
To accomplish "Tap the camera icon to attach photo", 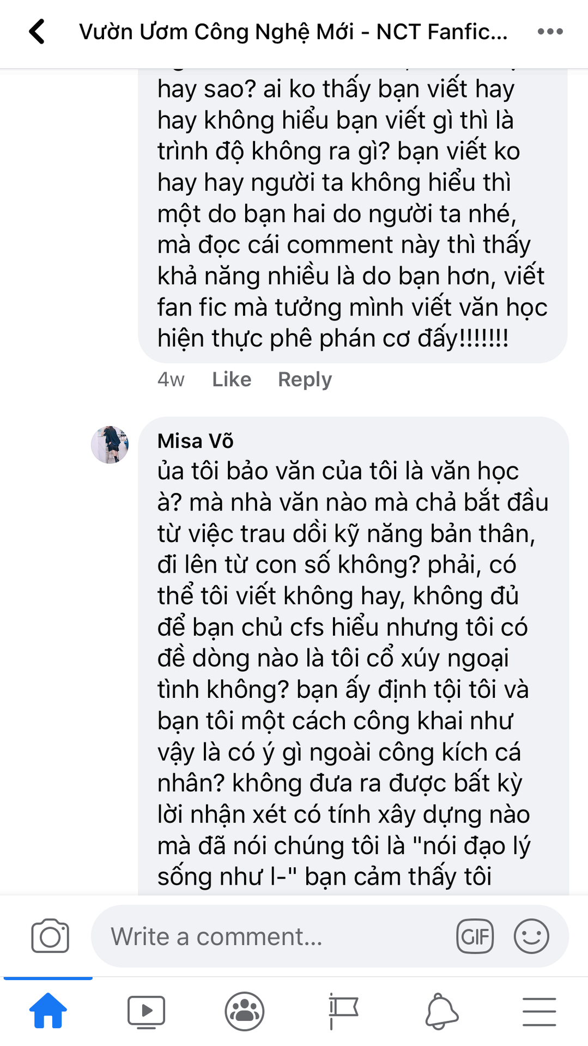I will click(x=50, y=936).
